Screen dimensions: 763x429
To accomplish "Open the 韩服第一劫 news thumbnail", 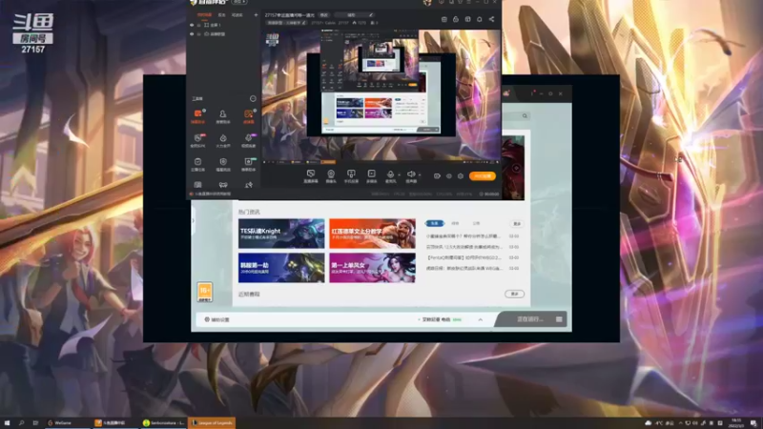I will [281, 268].
